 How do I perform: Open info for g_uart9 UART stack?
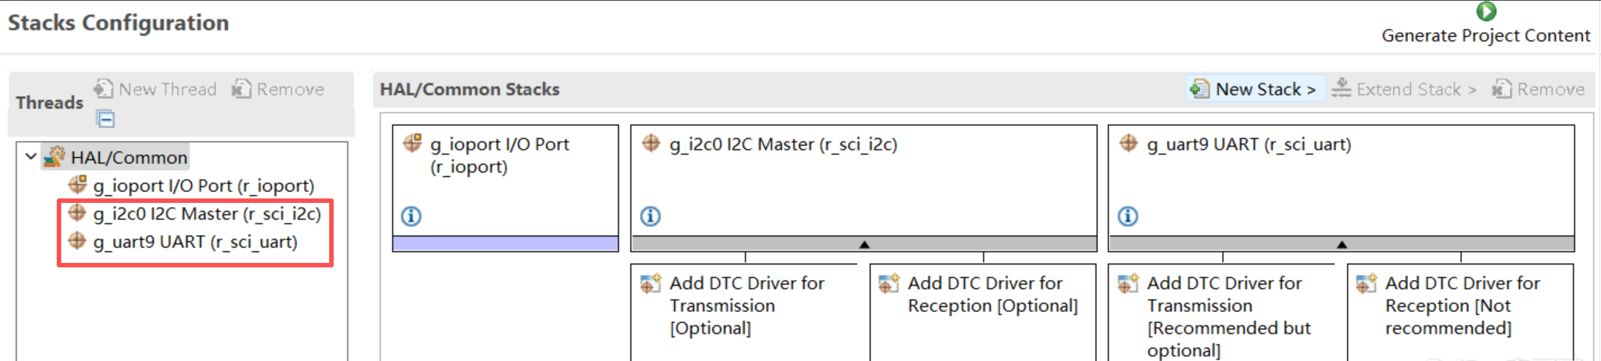(1127, 216)
